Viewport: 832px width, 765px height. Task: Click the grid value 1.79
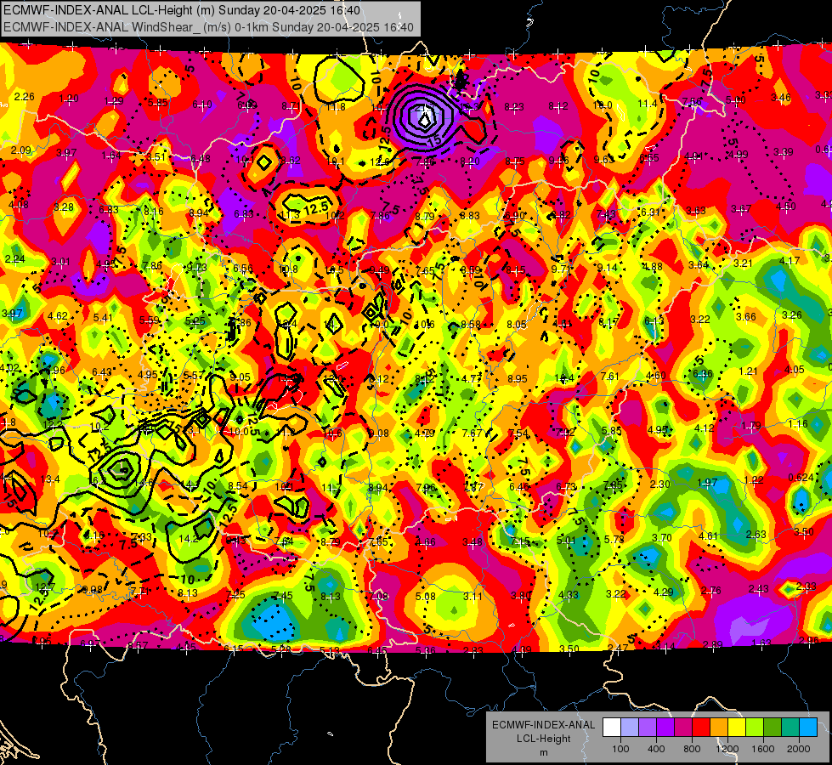[752, 426]
